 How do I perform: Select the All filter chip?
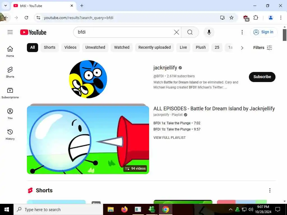pyautogui.click(x=33, y=48)
